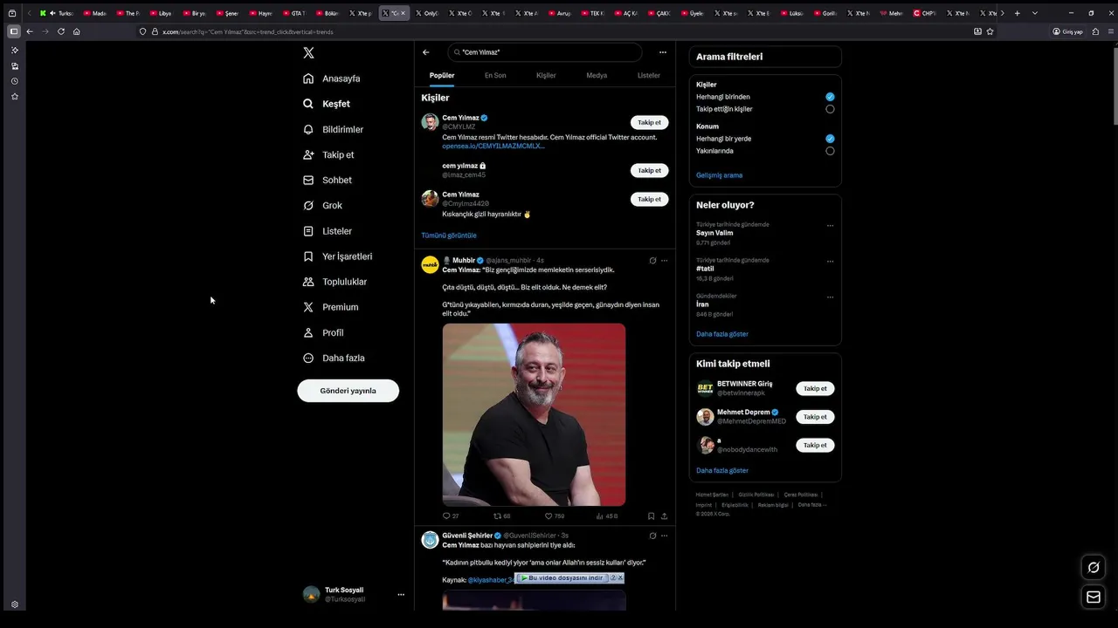Screen dimensions: 1118x628
Task: Reply to the Muhbir post
Action: pos(450,516)
